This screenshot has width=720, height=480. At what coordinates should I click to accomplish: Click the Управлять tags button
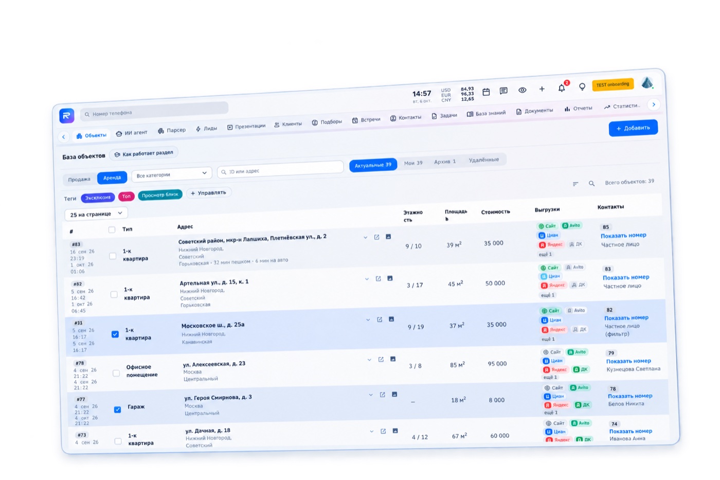tap(208, 193)
